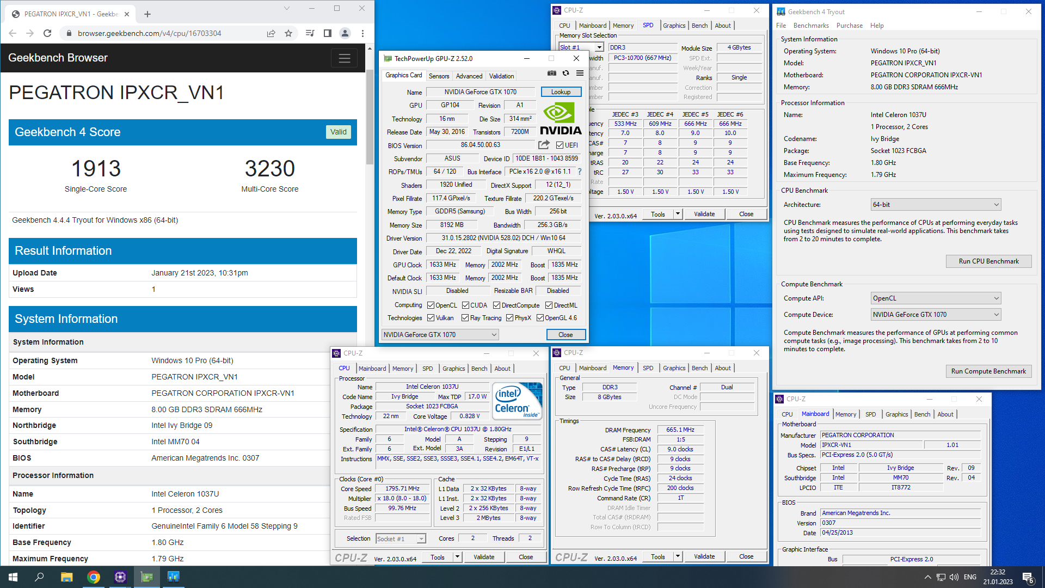Image resolution: width=1045 pixels, height=588 pixels.
Task: Switch to the Advanced tab in GPU-Z
Action: click(x=469, y=76)
